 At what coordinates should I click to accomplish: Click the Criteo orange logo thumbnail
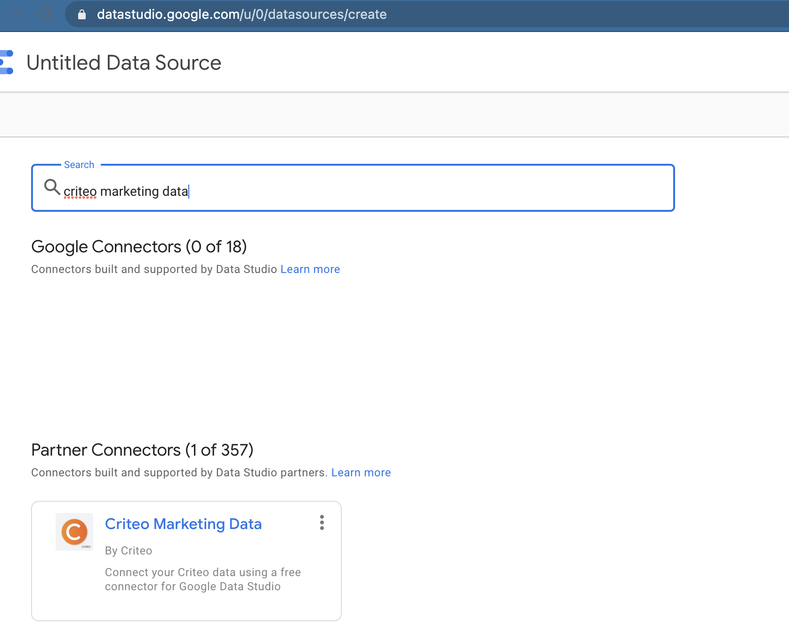(74, 532)
